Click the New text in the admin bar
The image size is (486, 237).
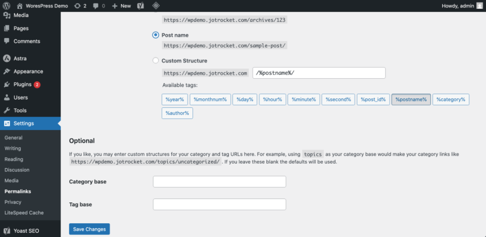pyautogui.click(x=126, y=6)
